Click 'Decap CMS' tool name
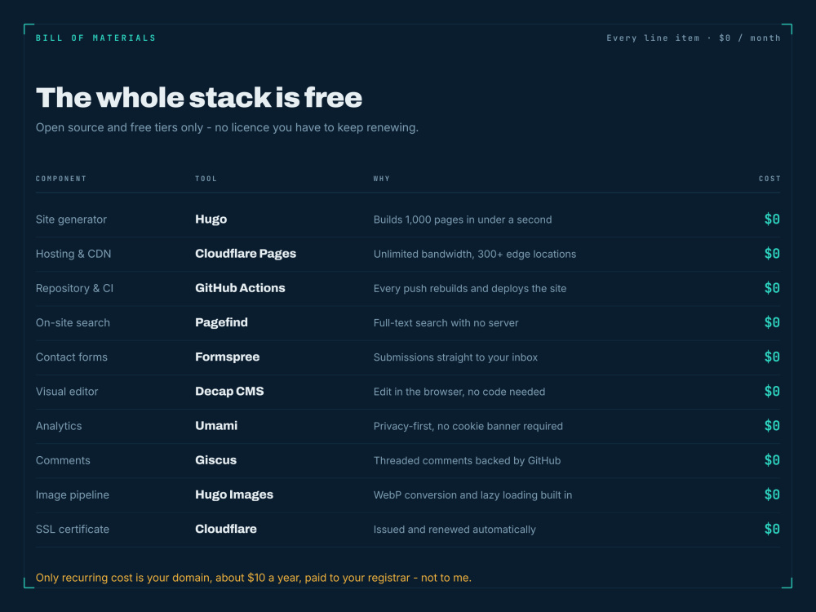 coord(229,391)
